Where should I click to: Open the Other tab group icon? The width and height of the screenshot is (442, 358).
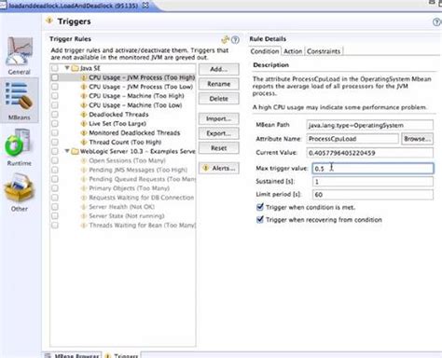point(19,188)
